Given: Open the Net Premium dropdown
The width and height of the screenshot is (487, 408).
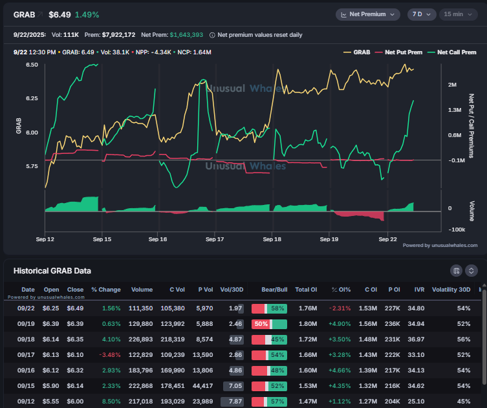Looking at the screenshot, I should [368, 14].
